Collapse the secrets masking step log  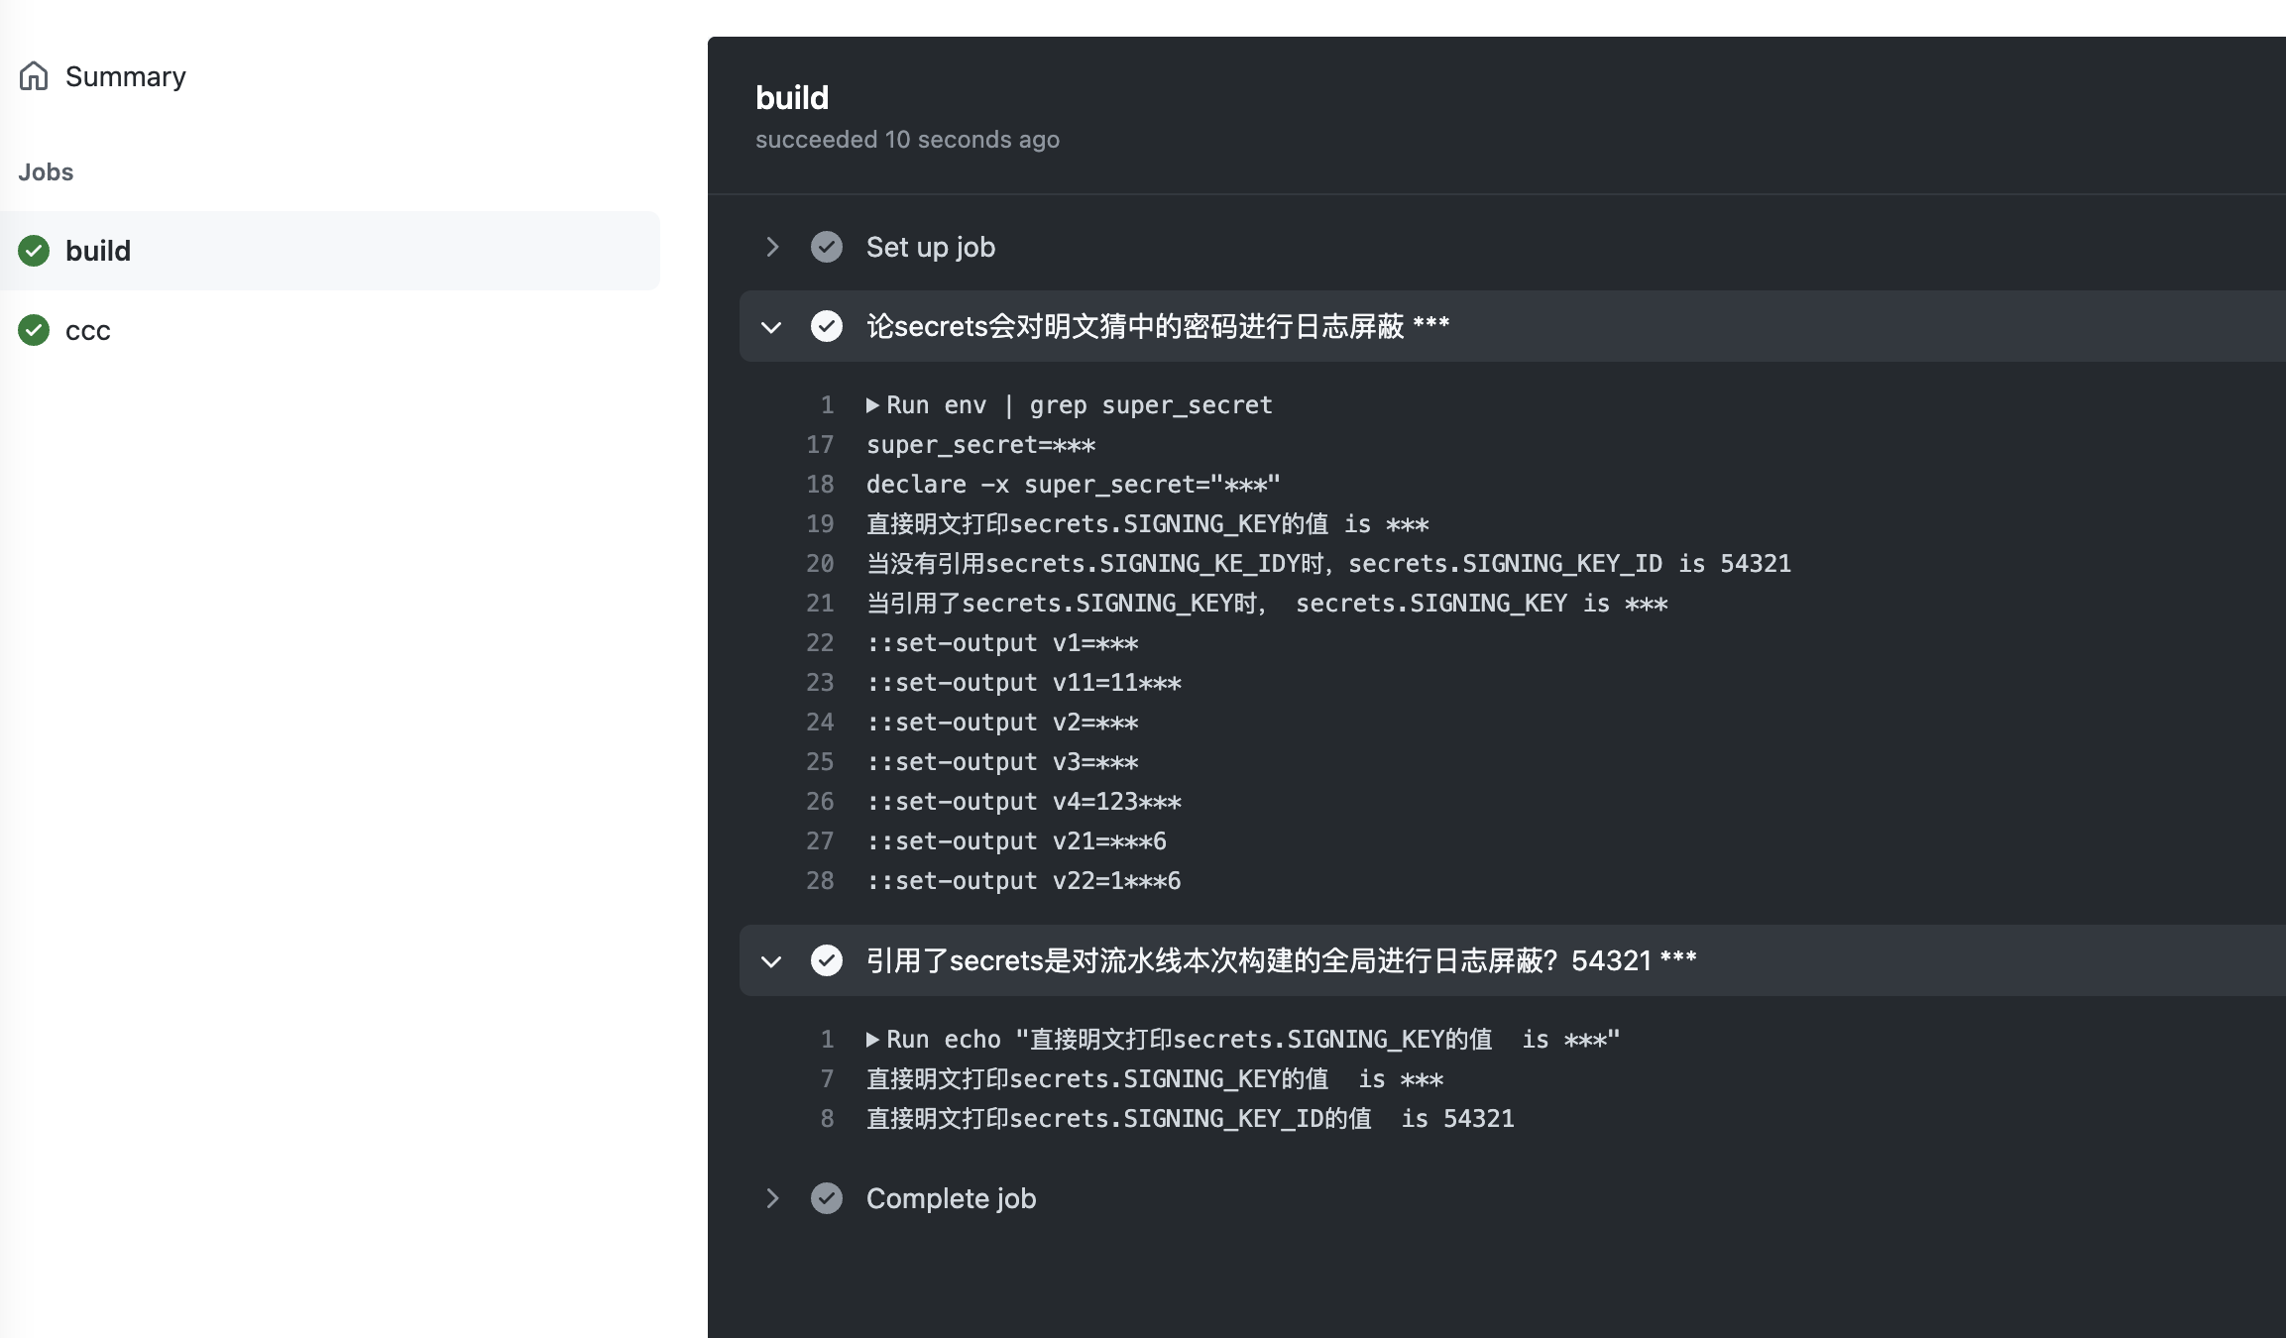pyautogui.click(x=772, y=325)
